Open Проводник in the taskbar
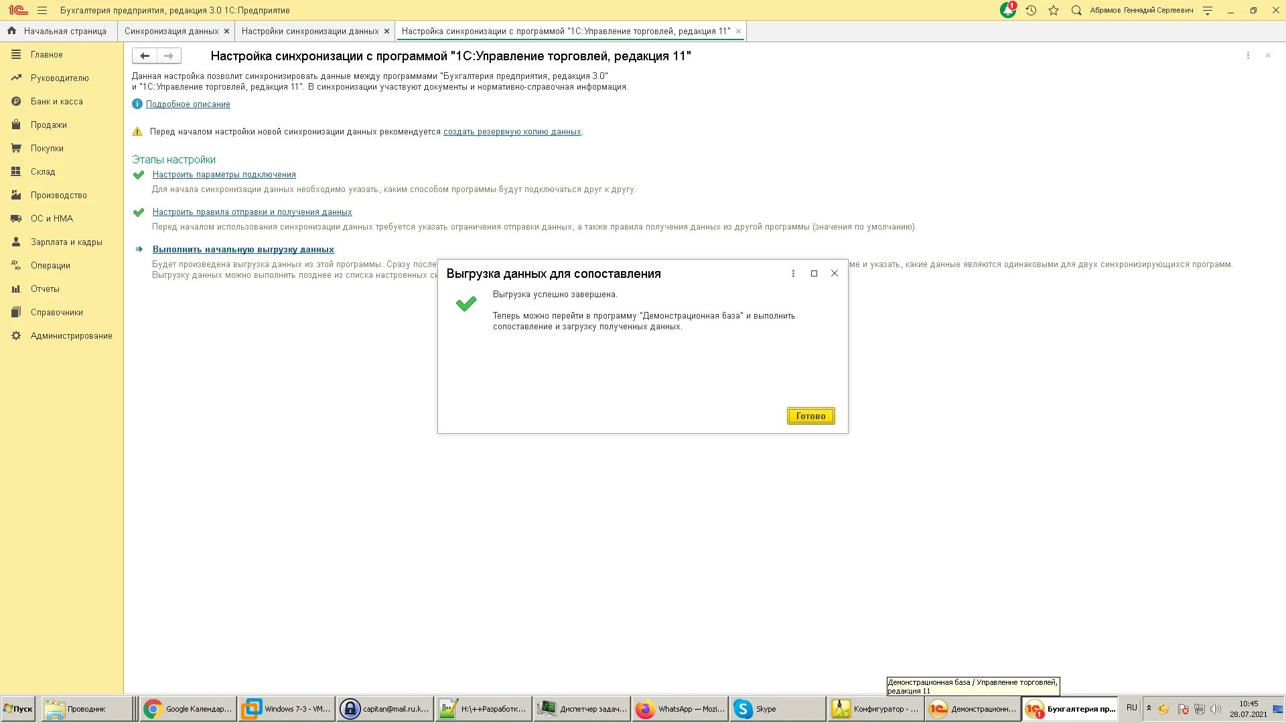Viewport: 1286px width, 723px height. pyautogui.click(x=88, y=709)
